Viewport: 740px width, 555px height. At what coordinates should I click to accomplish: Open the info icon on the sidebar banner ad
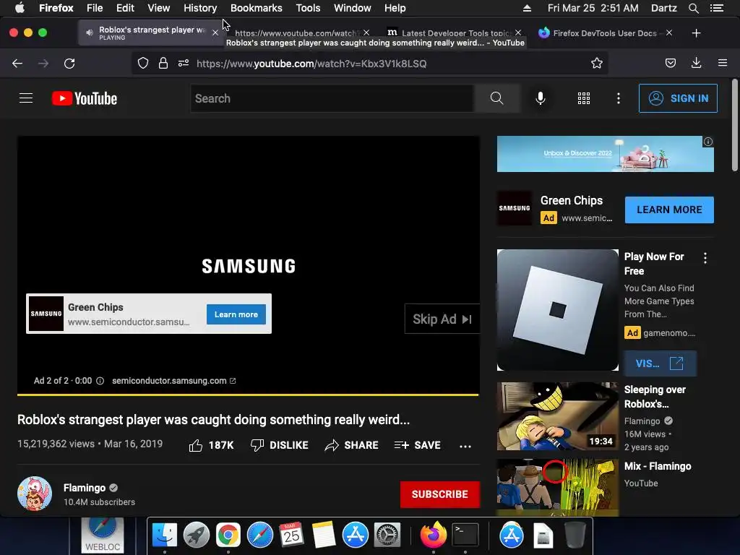click(708, 142)
